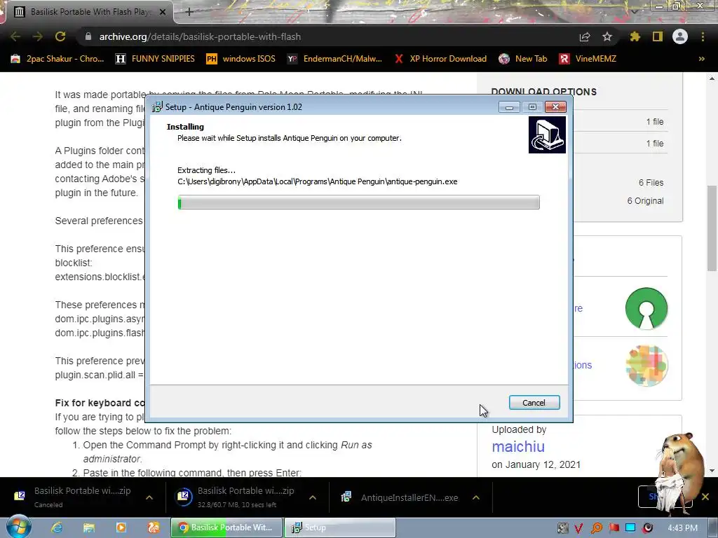This screenshot has width=718, height=538.
Task: Click the red V tray icon
Action: point(578,528)
